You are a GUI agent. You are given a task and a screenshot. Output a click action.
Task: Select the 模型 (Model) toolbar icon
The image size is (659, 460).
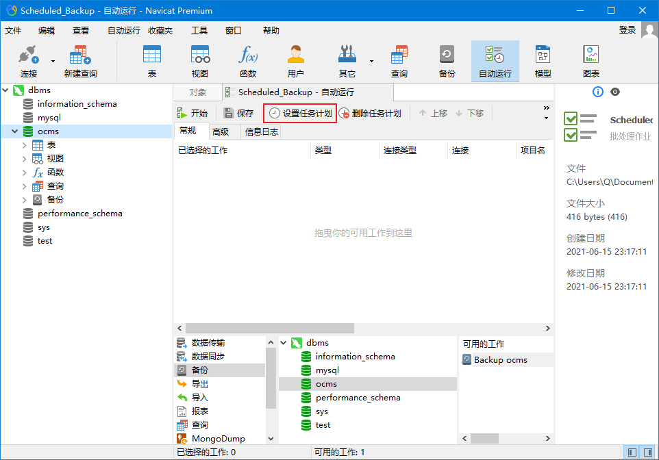pos(543,60)
